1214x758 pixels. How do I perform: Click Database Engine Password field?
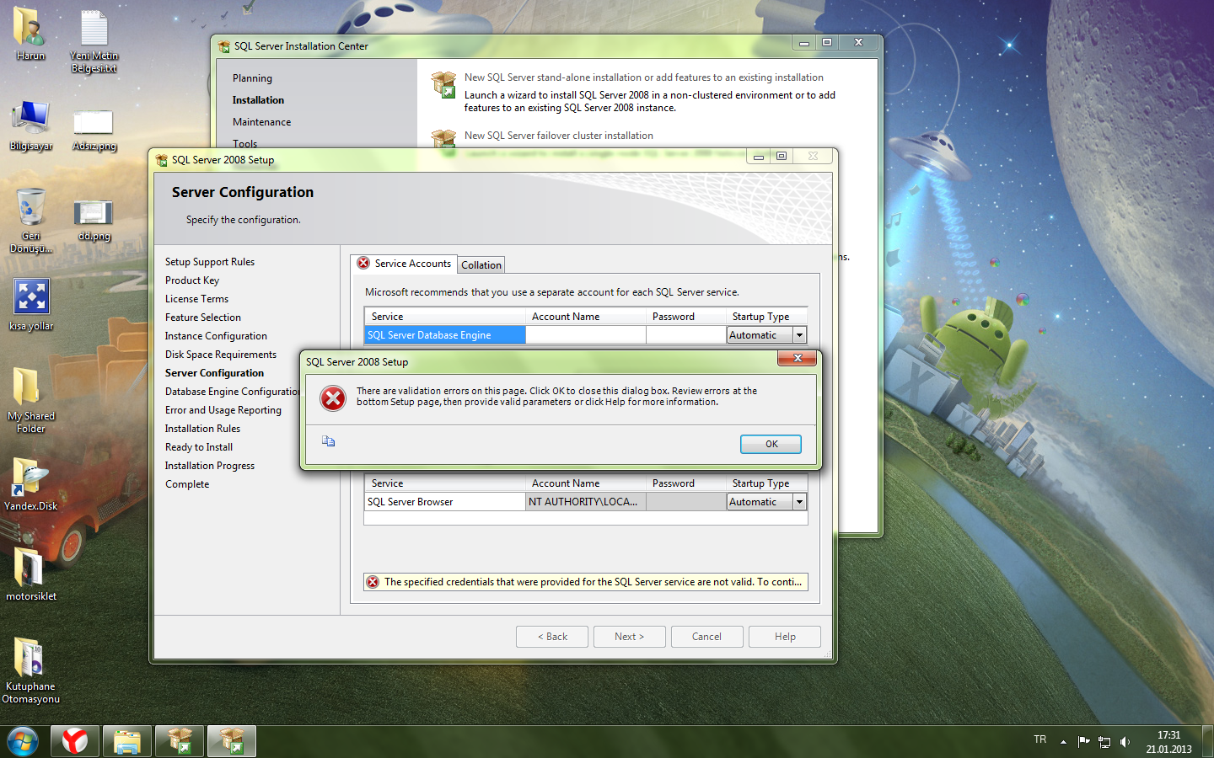tap(686, 335)
